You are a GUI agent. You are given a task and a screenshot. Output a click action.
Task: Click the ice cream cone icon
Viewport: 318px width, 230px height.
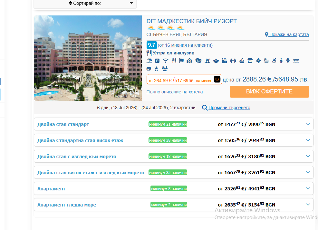pos(288,61)
